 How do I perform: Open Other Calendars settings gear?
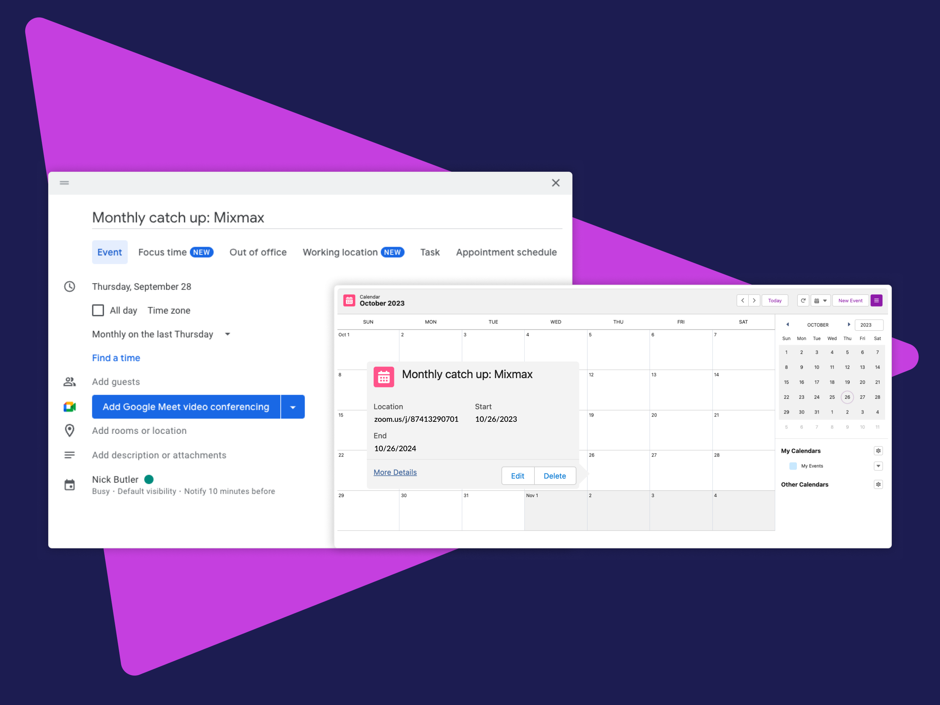(x=878, y=484)
